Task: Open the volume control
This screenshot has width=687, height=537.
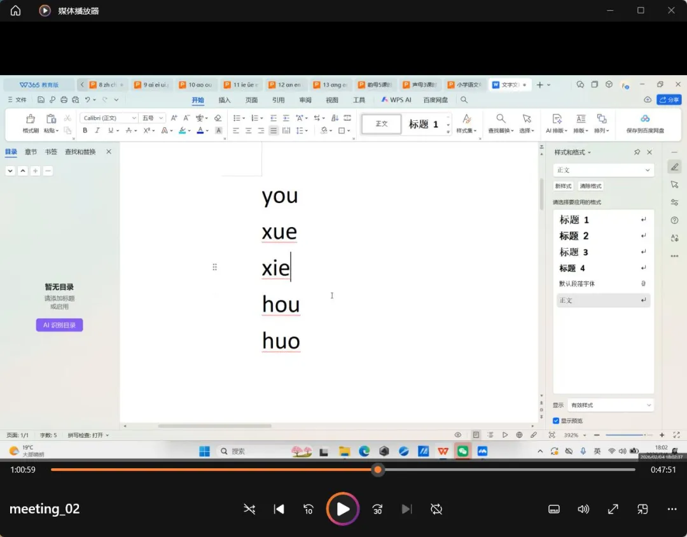Action: pos(583,509)
